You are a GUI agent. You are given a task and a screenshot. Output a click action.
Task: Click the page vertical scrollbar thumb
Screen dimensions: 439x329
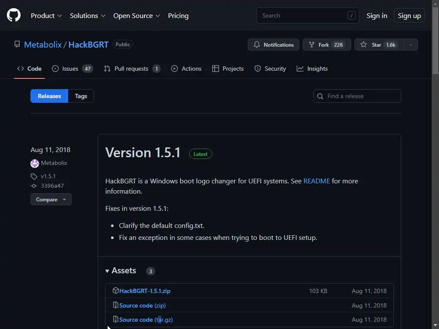[x=435, y=41]
